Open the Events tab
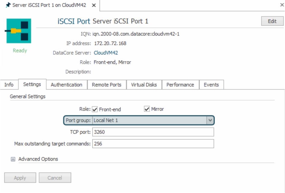 point(211,85)
